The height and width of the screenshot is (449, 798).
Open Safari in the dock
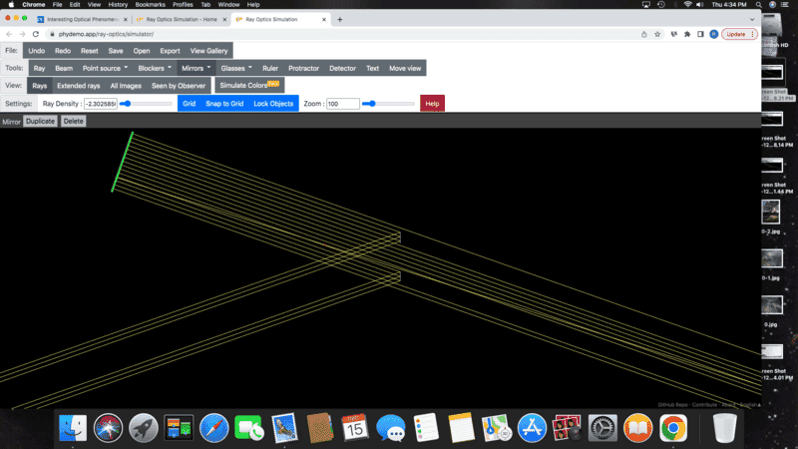(x=213, y=428)
